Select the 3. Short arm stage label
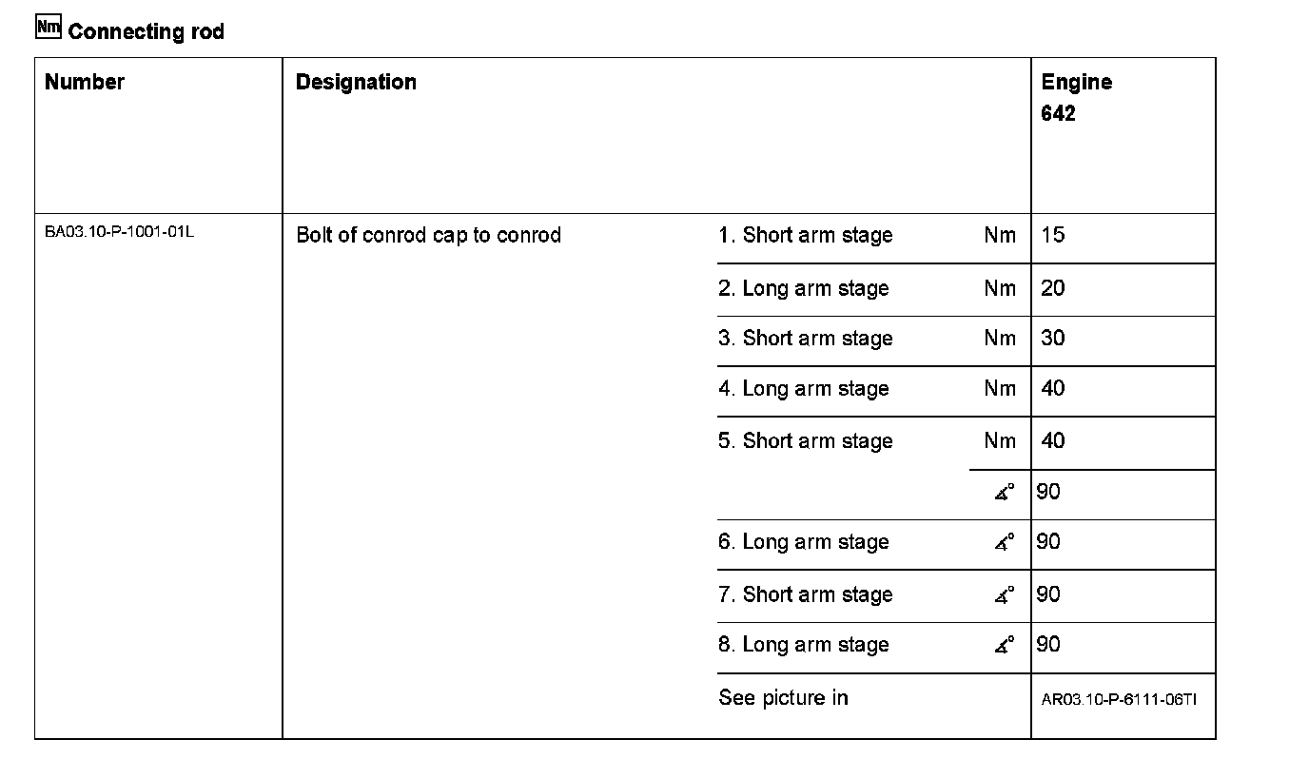1309x759 pixels. pos(805,339)
